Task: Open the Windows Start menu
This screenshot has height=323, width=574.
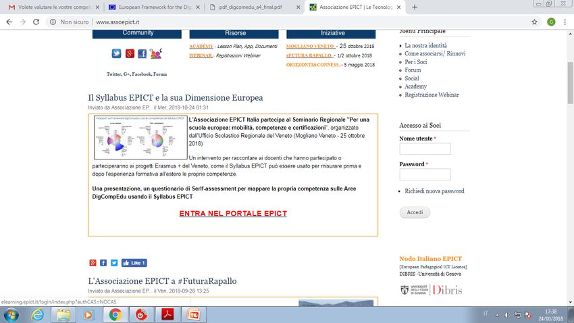Action: 13,314
